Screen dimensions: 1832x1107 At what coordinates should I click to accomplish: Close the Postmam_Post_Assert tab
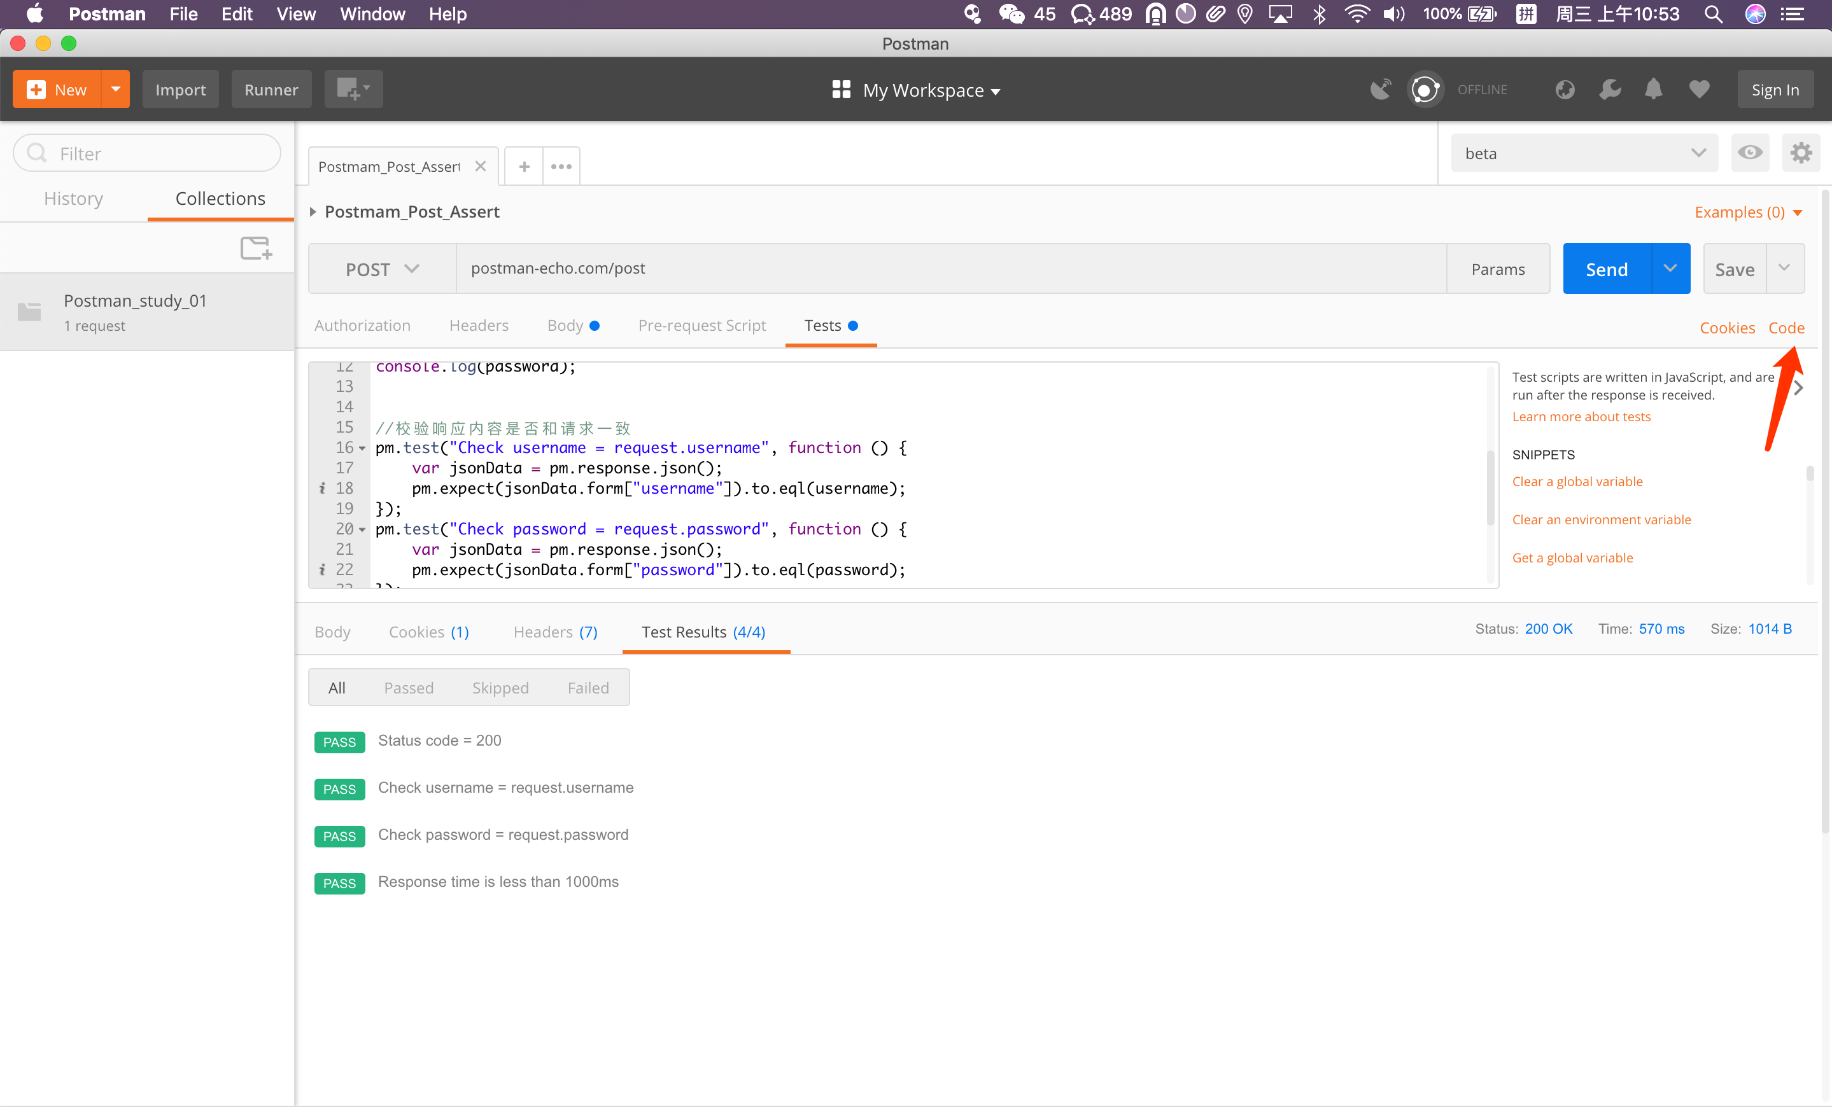(481, 165)
